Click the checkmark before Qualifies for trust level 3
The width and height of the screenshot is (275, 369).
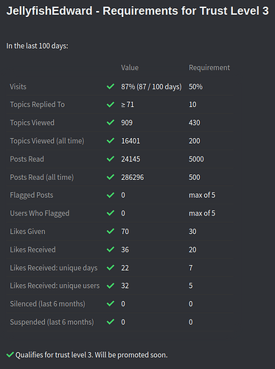tap(10, 355)
